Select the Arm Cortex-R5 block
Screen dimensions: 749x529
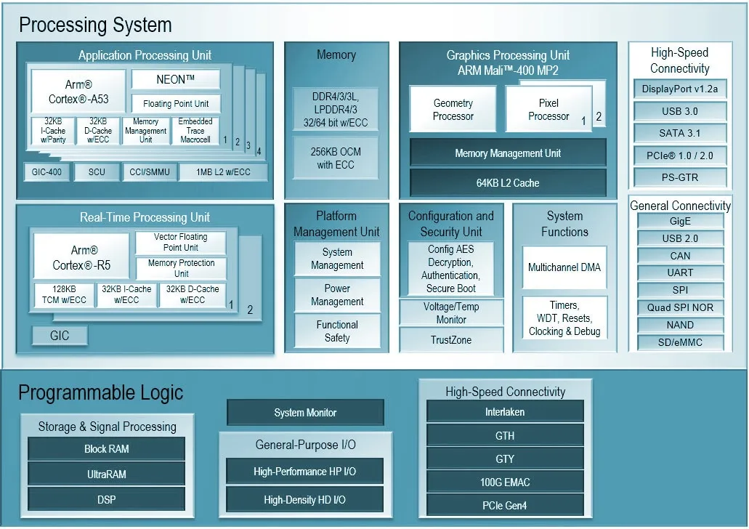pos(80,256)
